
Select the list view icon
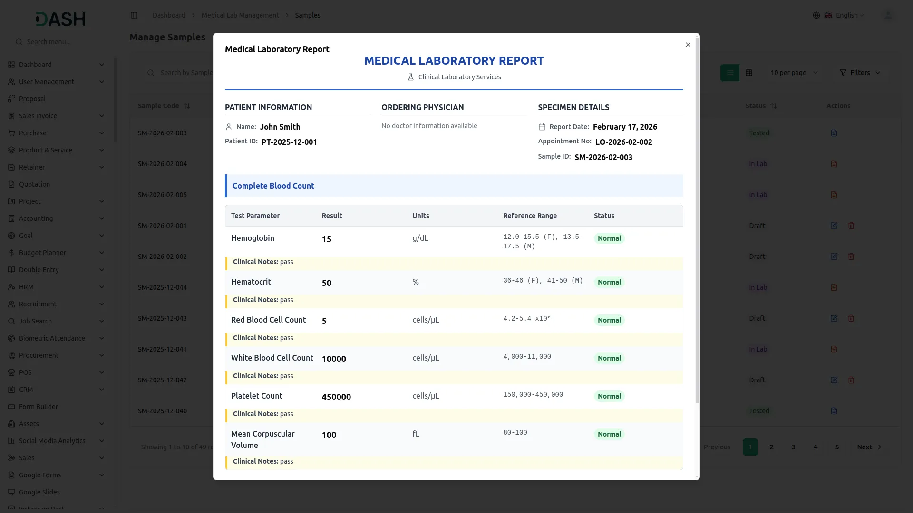tap(730, 72)
